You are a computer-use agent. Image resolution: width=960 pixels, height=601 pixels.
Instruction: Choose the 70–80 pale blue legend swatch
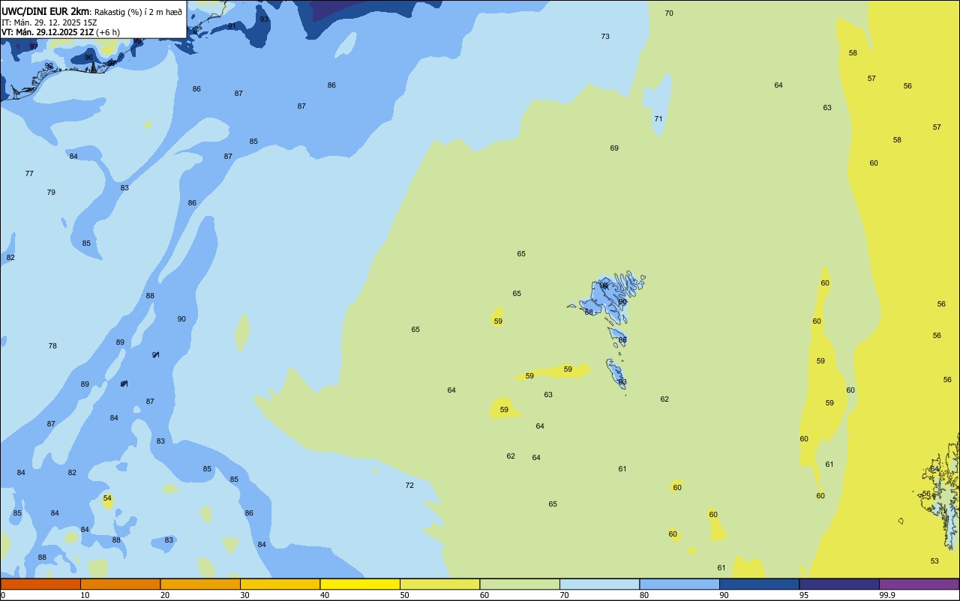pyautogui.click(x=599, y=584)
